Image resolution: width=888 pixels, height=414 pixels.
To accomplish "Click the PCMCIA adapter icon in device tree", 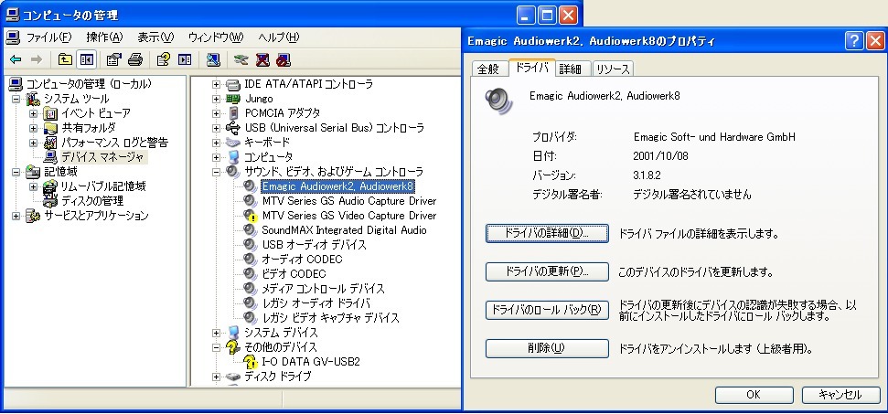I will [x=233, y=113].
